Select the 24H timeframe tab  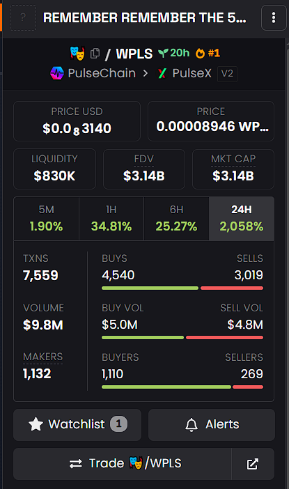242,219
